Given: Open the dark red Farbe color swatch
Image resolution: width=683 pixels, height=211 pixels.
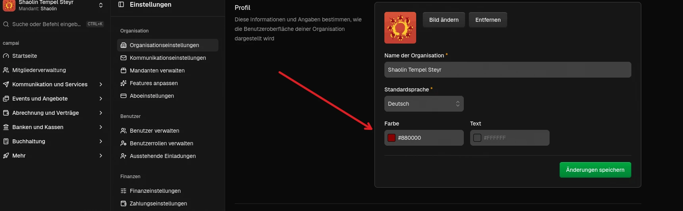Looking at the screenshot, I should point(392,138).
